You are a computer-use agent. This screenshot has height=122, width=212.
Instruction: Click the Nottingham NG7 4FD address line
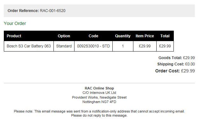tap(99, 102)
